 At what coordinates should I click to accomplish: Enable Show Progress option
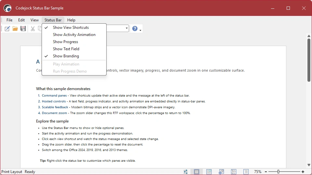[x=74, y=42]
